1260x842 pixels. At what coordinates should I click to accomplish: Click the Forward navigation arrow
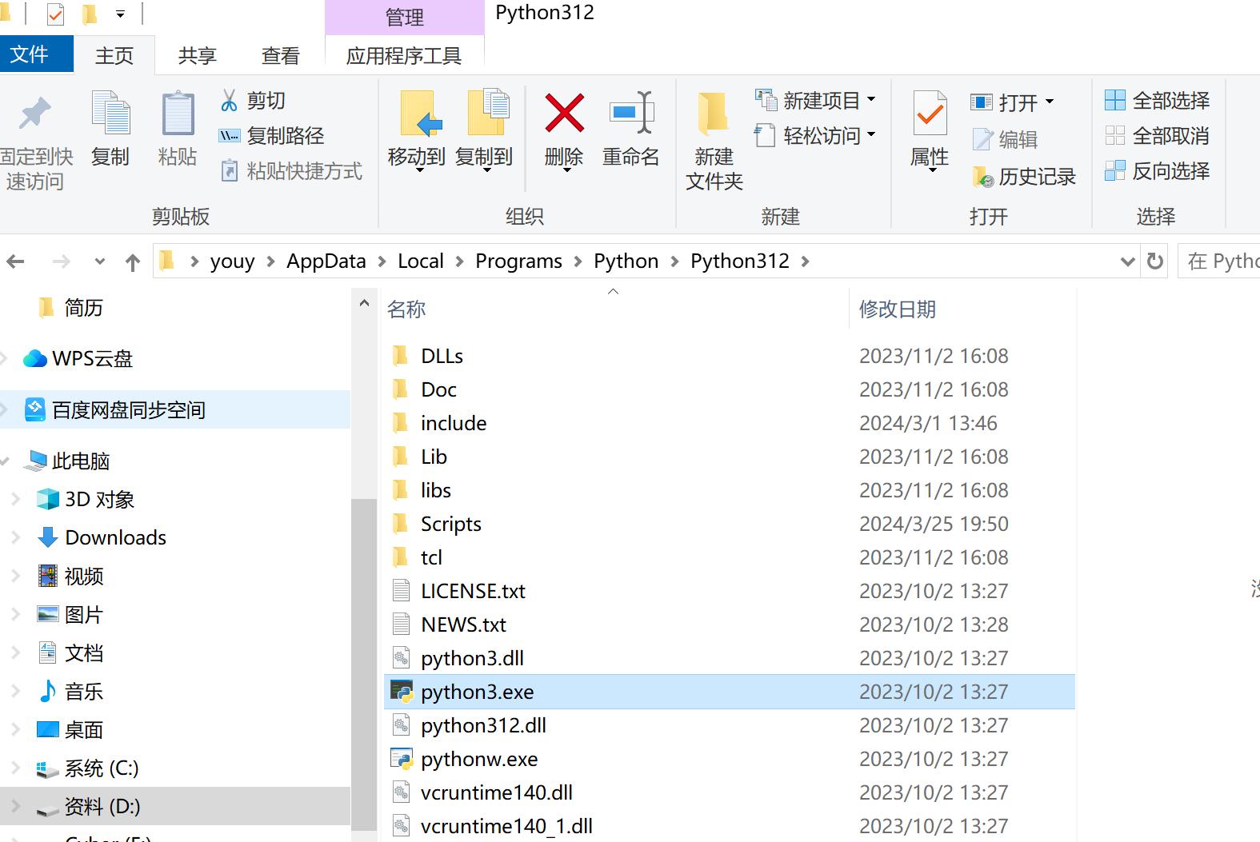click(61, 261)
